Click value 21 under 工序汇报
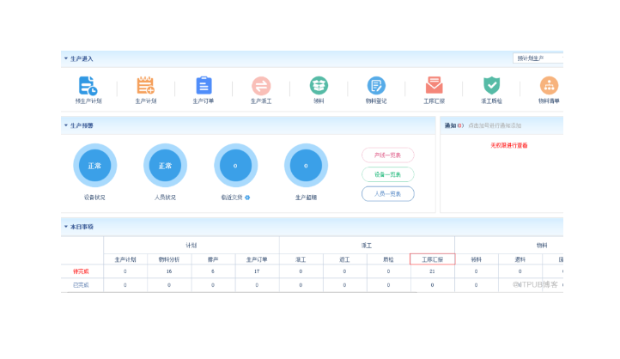 pos(432,271)
